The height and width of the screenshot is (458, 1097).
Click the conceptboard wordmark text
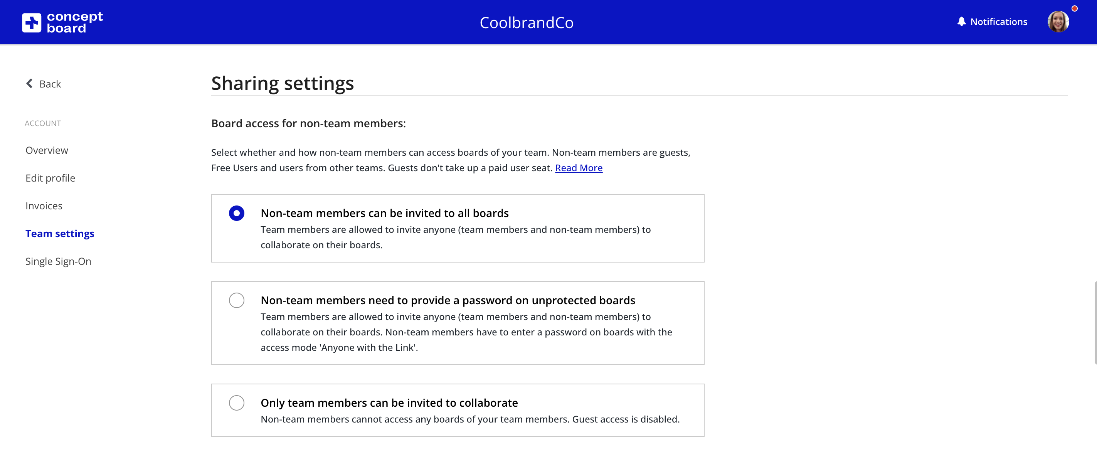(74, 22)
